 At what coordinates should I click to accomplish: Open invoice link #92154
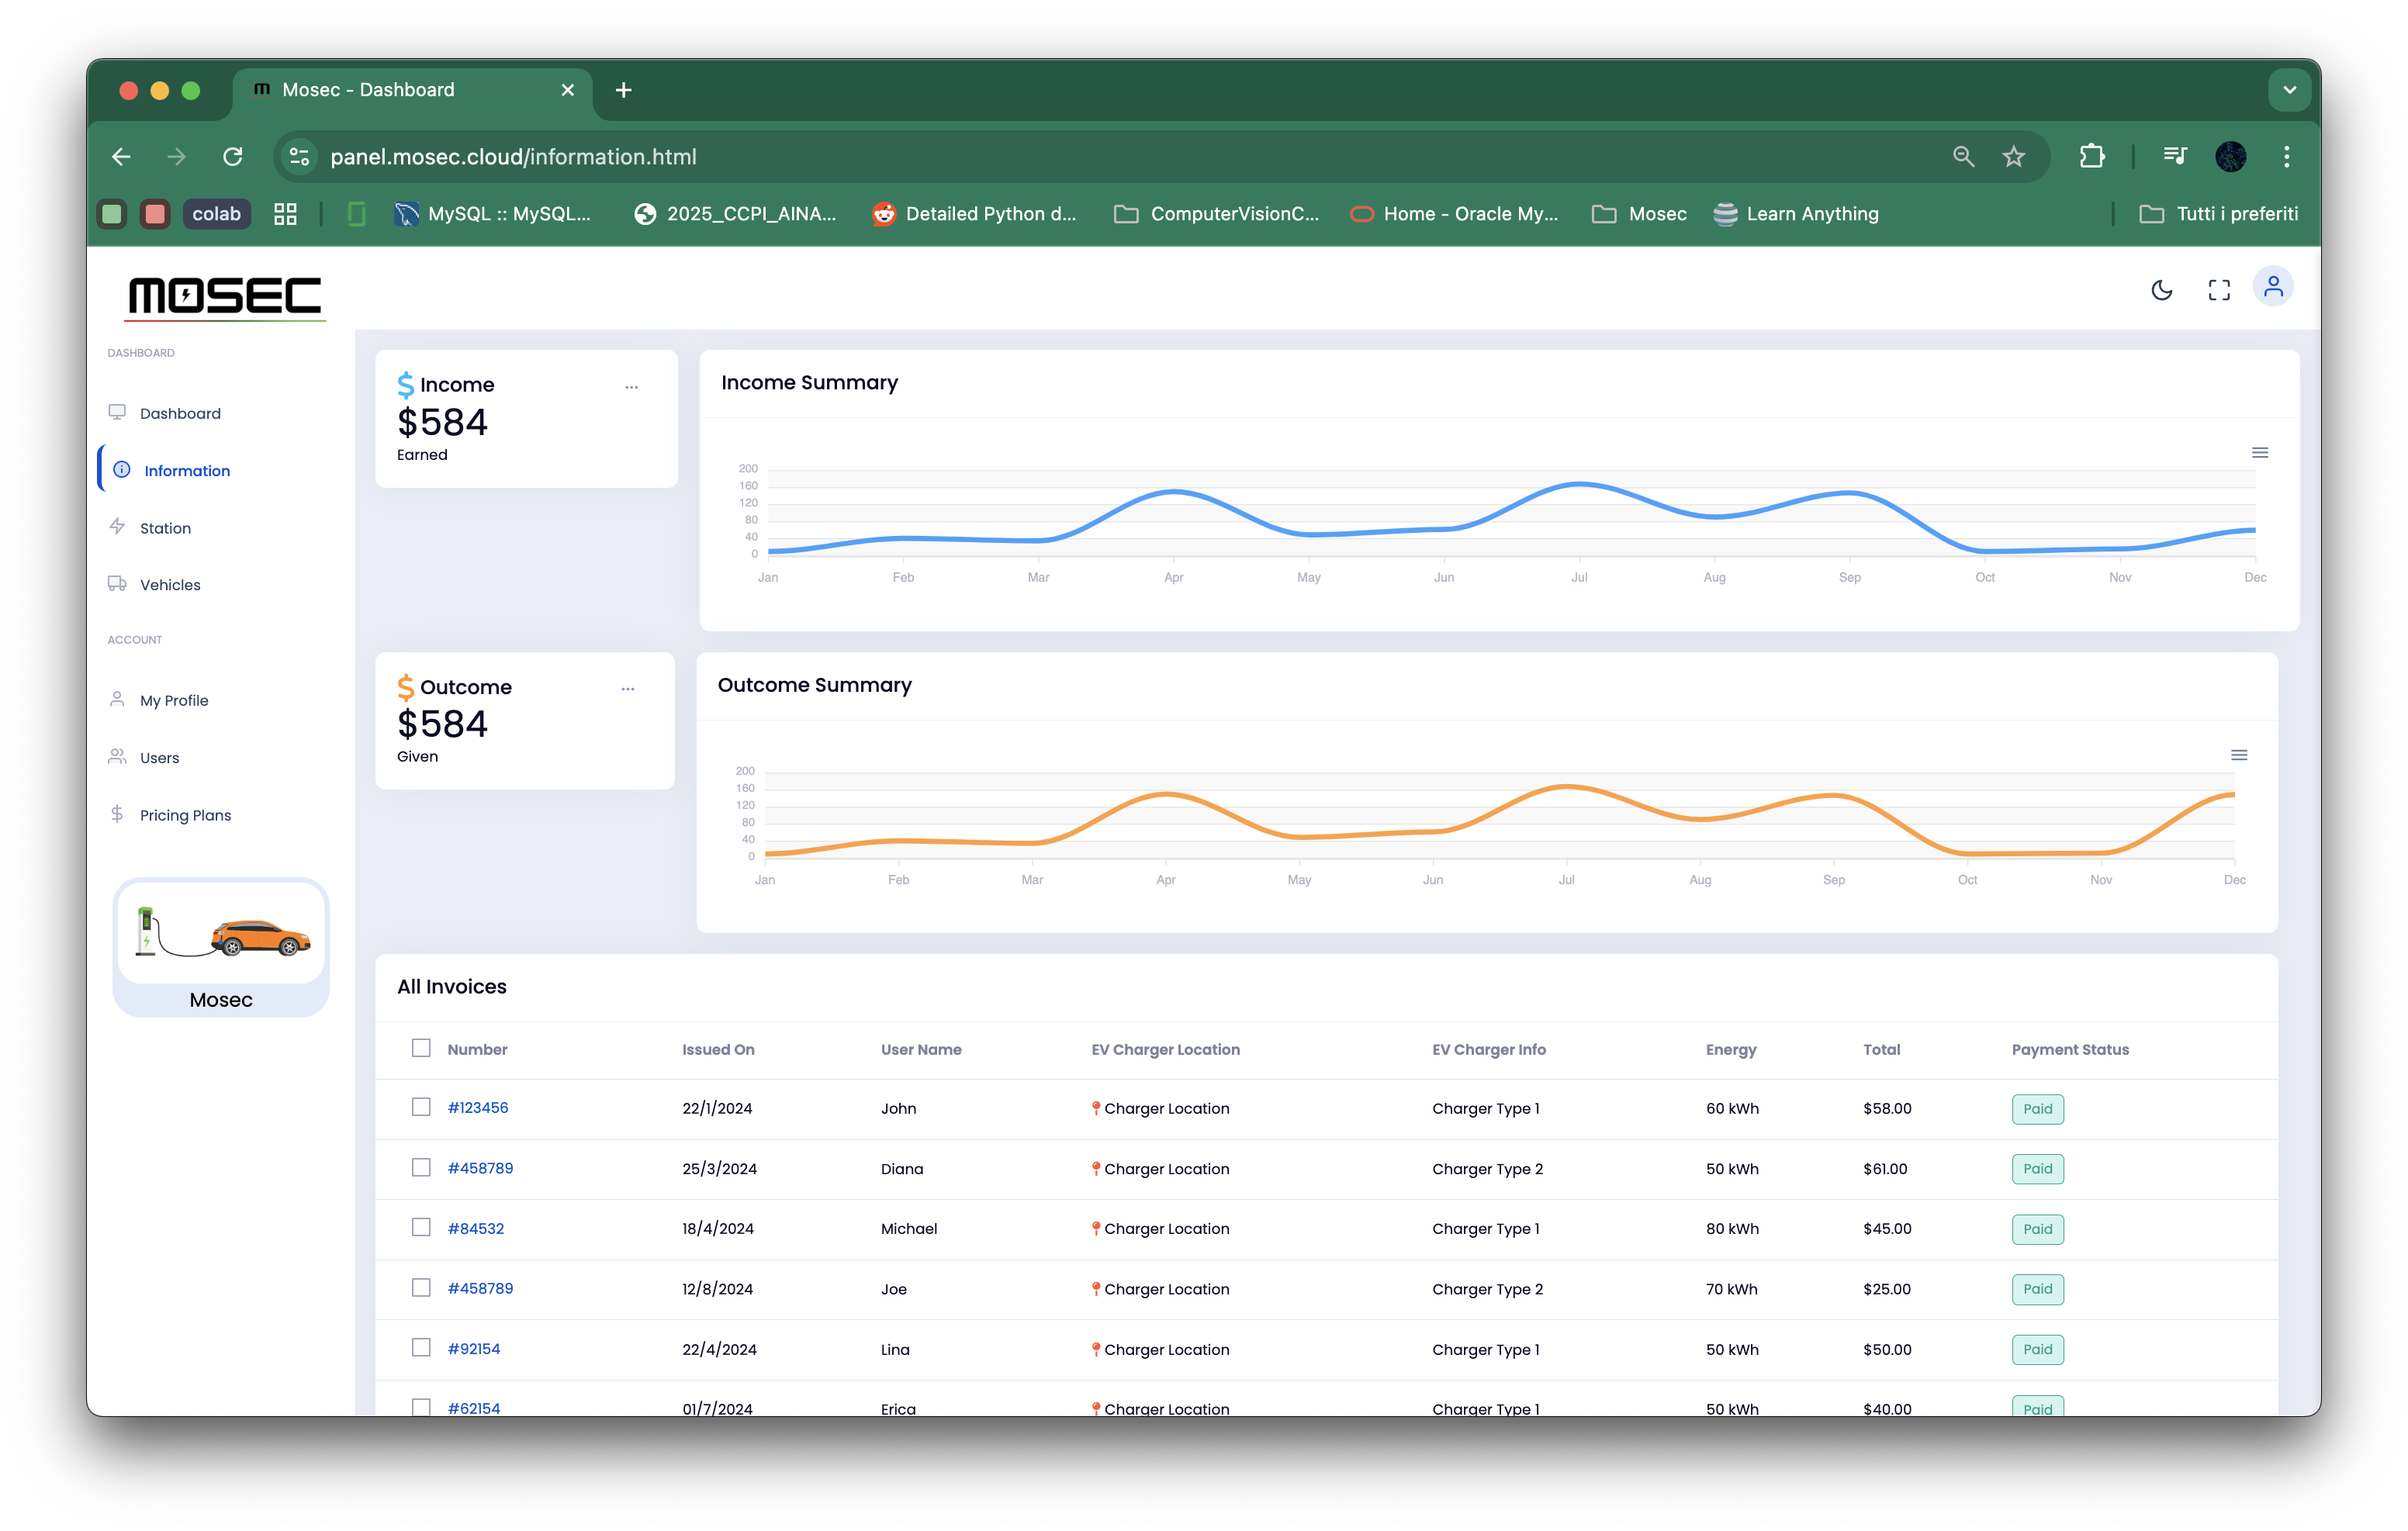(x=474, y=1348)
